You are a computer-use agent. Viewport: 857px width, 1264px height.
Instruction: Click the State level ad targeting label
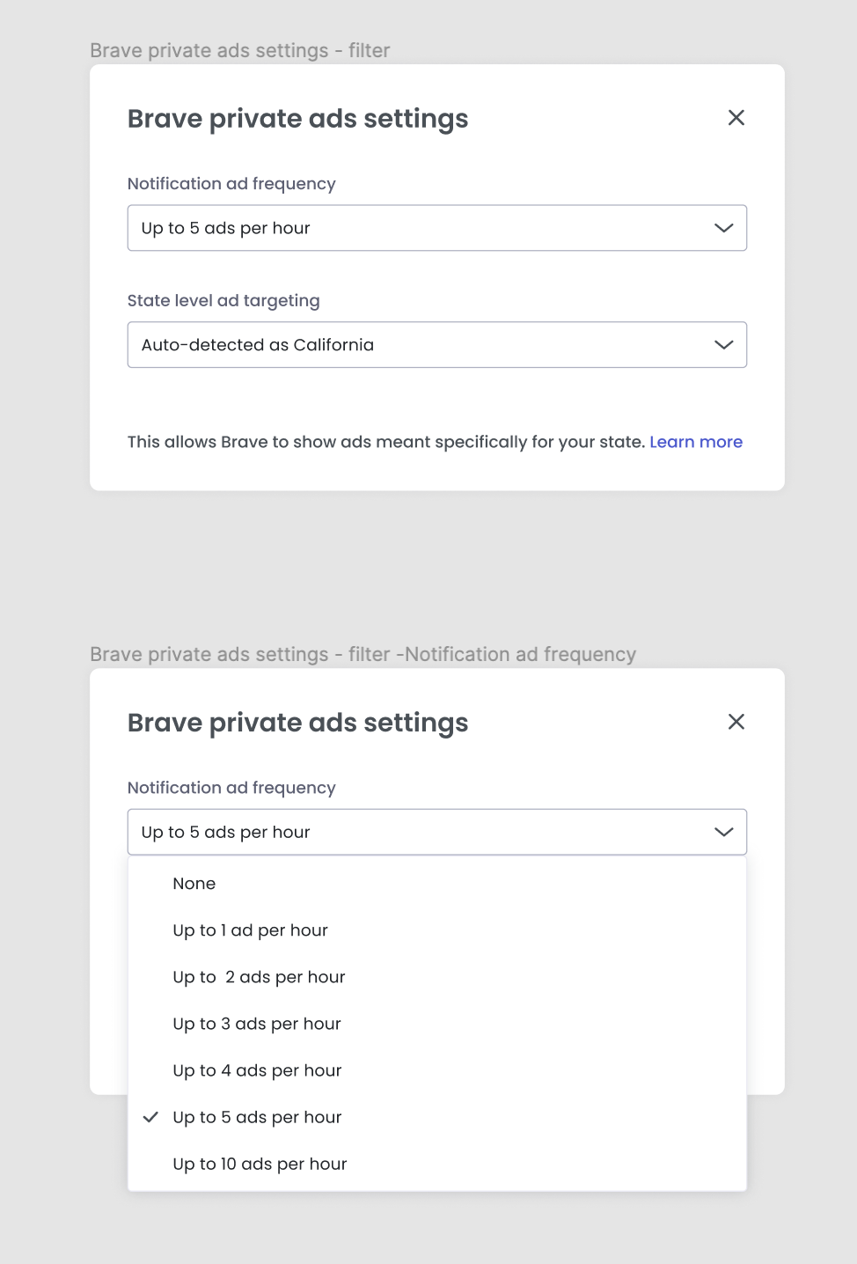pyautogui.click(x=223, y=300)
